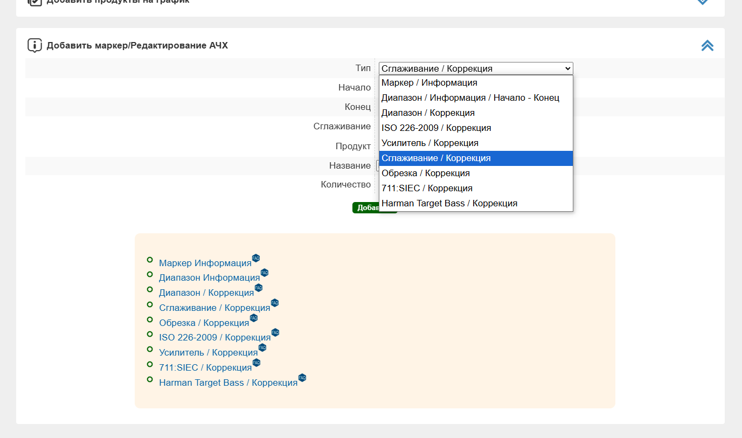Click FAQ icon next to Диапазон / Коррекция link

[258, 288]
